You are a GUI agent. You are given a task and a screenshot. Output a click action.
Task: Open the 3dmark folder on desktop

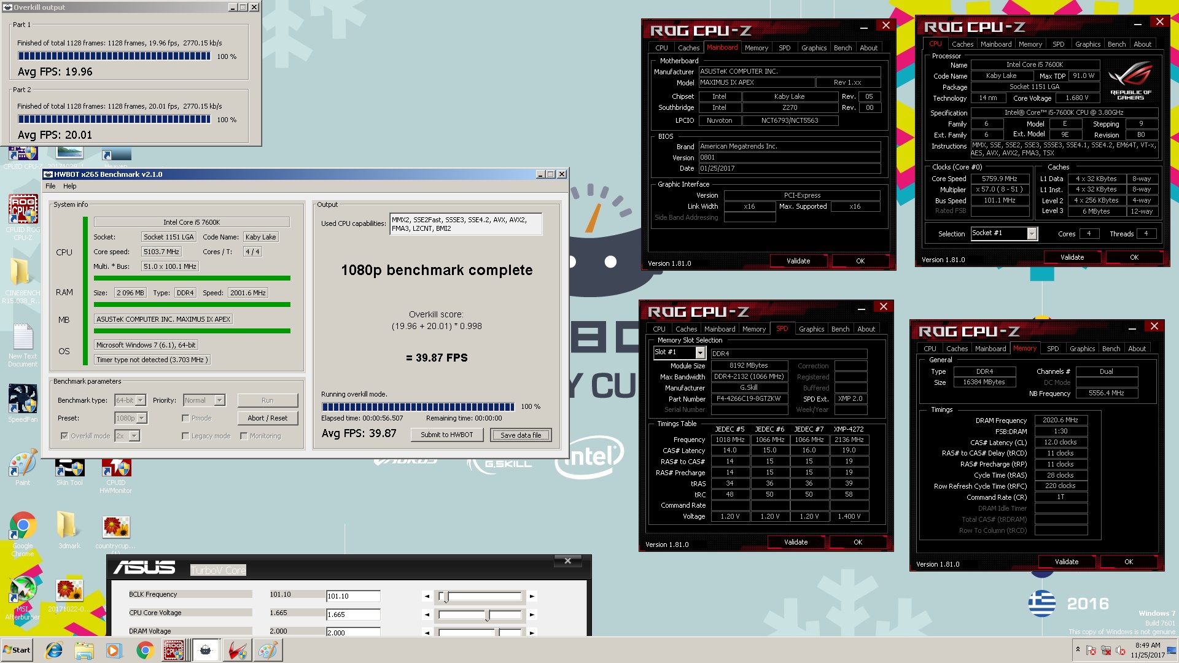click(x=69, y=530)
